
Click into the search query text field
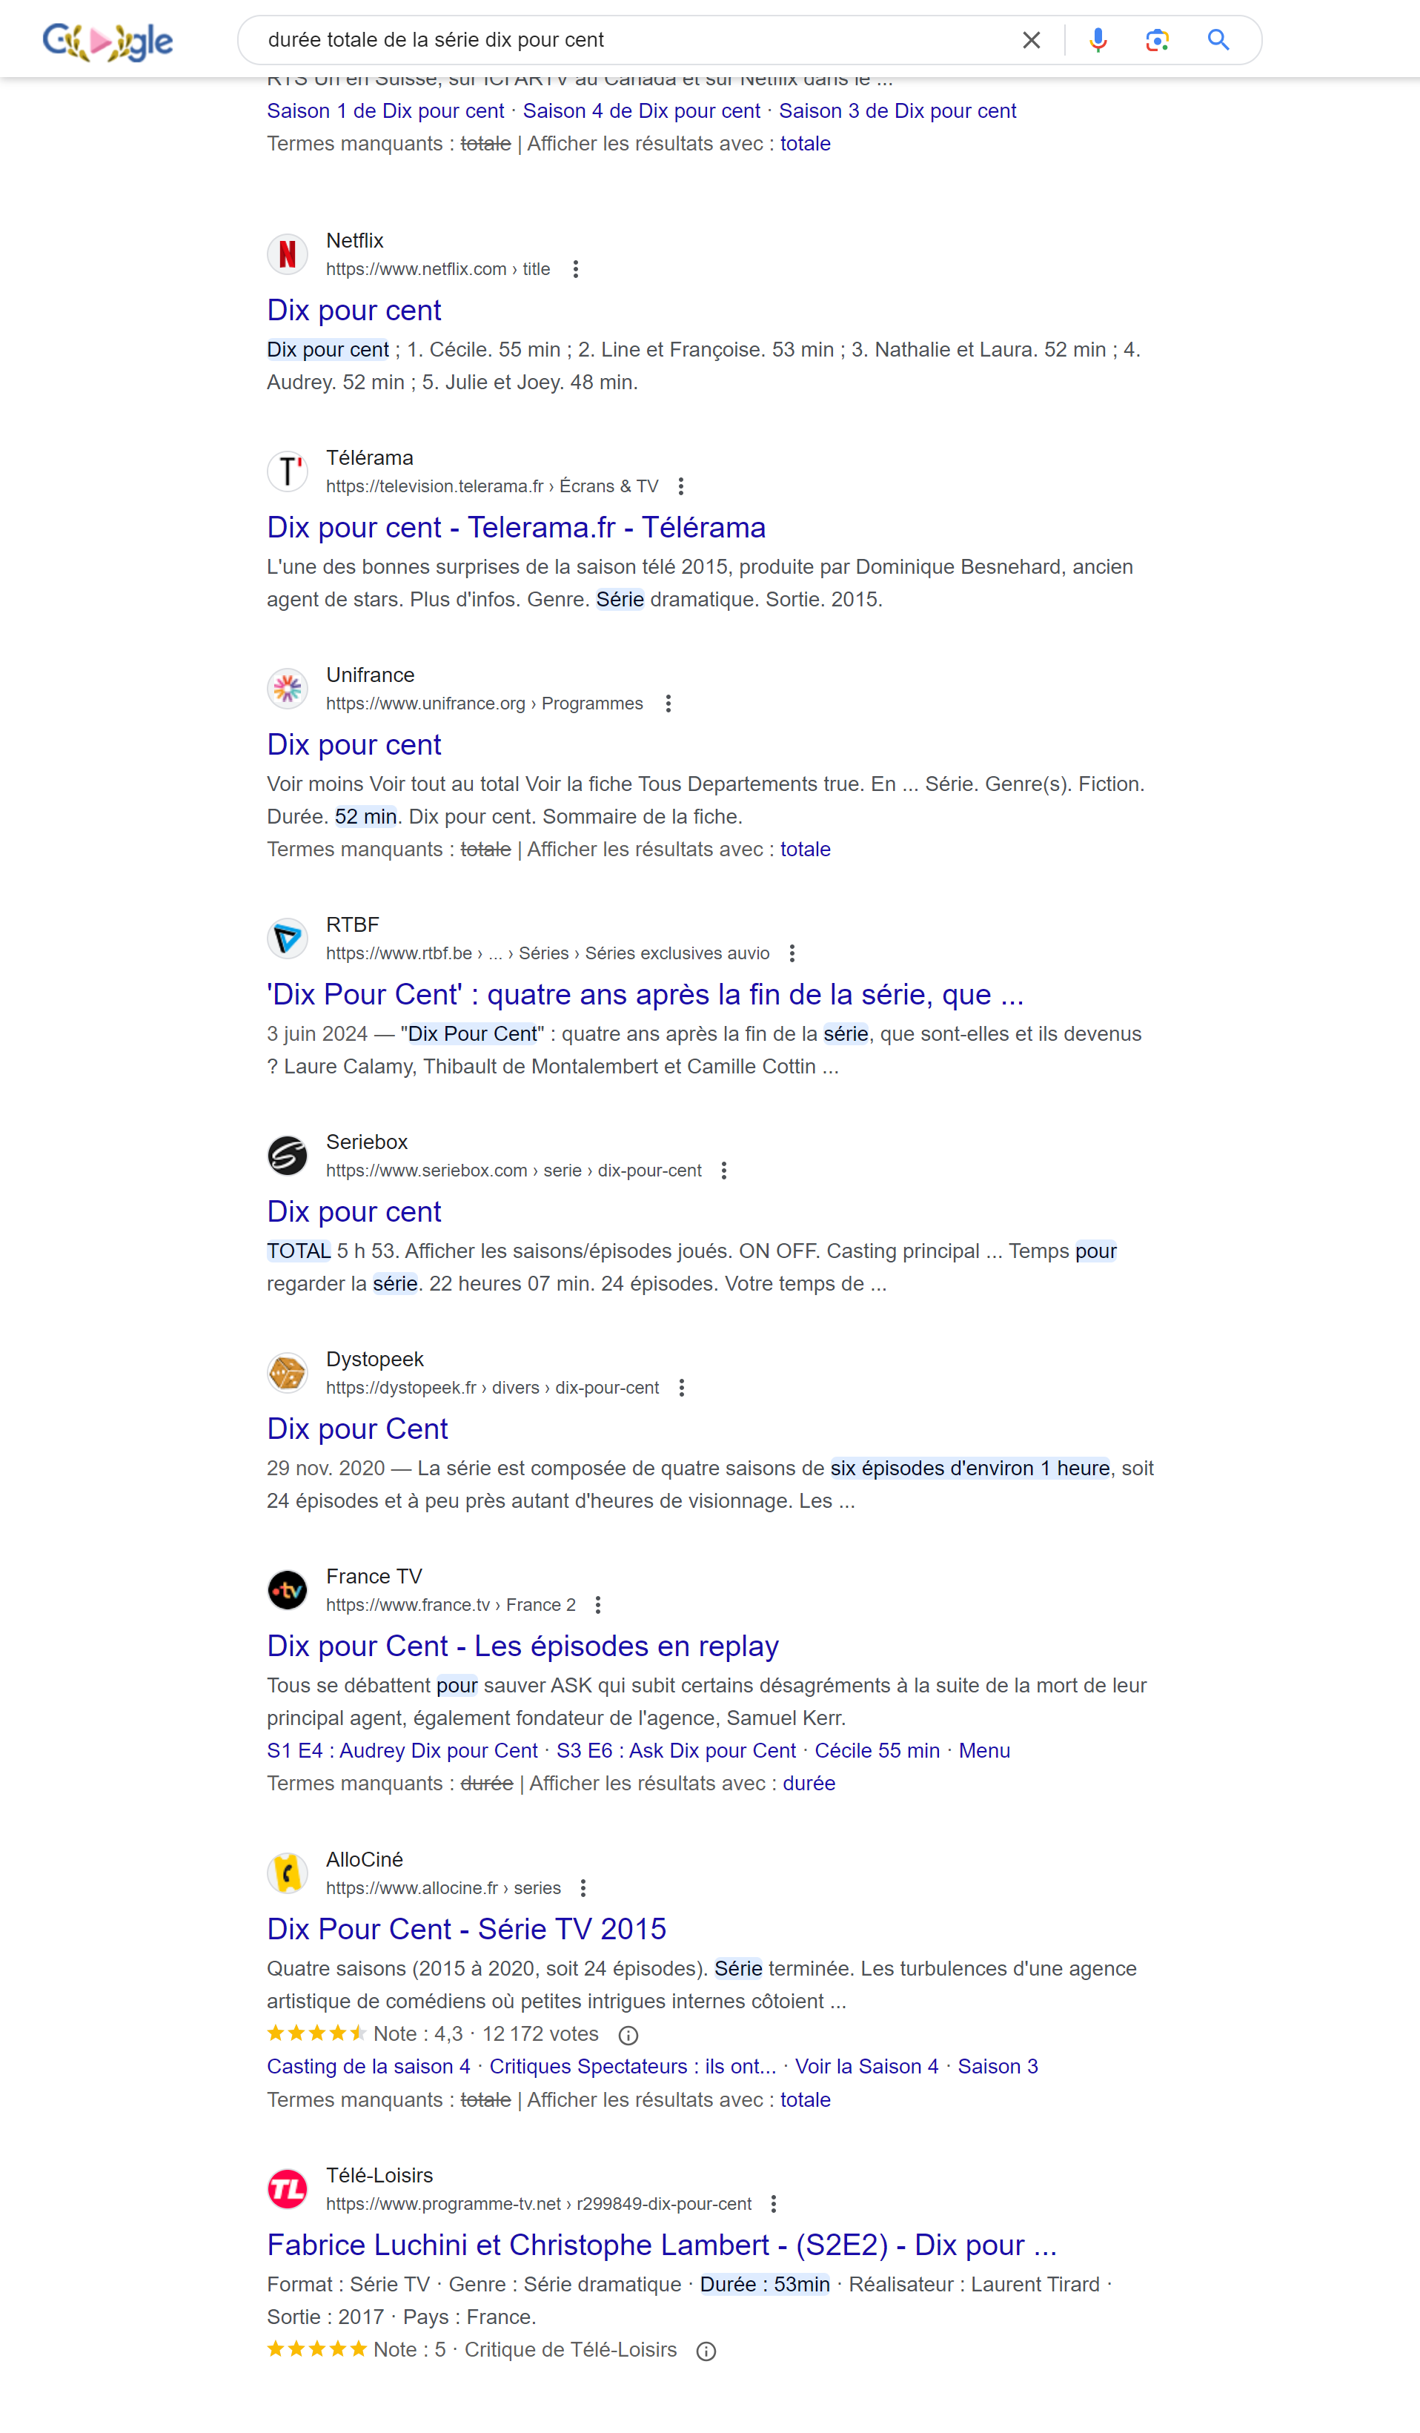tap(628, 39)
